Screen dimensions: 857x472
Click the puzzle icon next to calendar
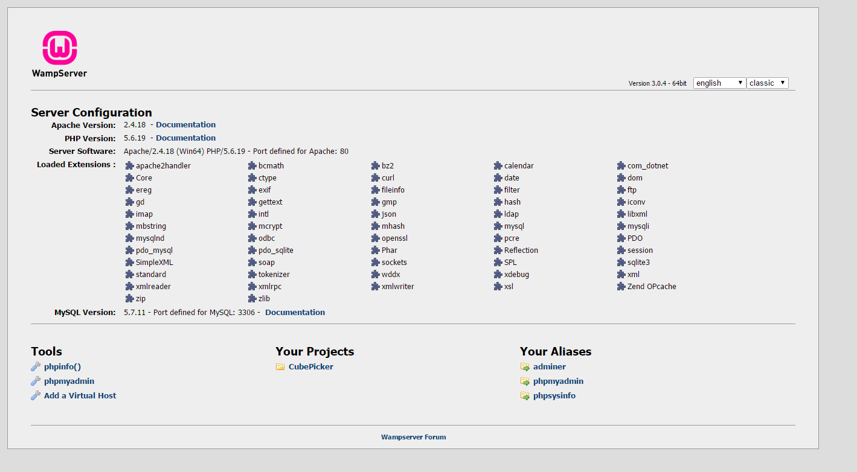[x=498, y=166]
